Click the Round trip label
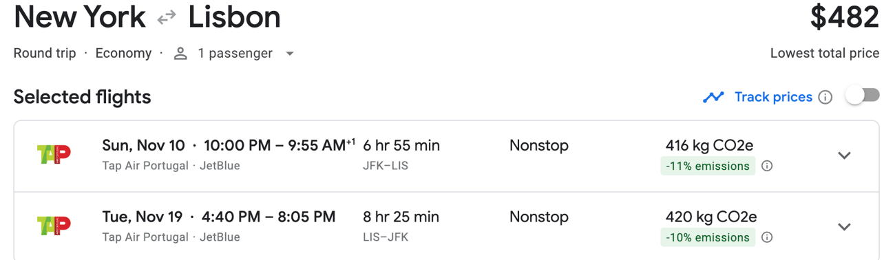 click(45, 54)
